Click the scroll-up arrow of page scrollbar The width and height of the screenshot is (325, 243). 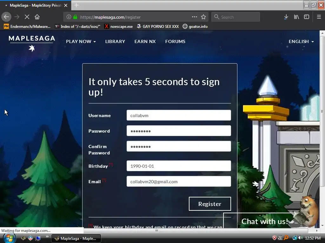click(x=322, y=33)
